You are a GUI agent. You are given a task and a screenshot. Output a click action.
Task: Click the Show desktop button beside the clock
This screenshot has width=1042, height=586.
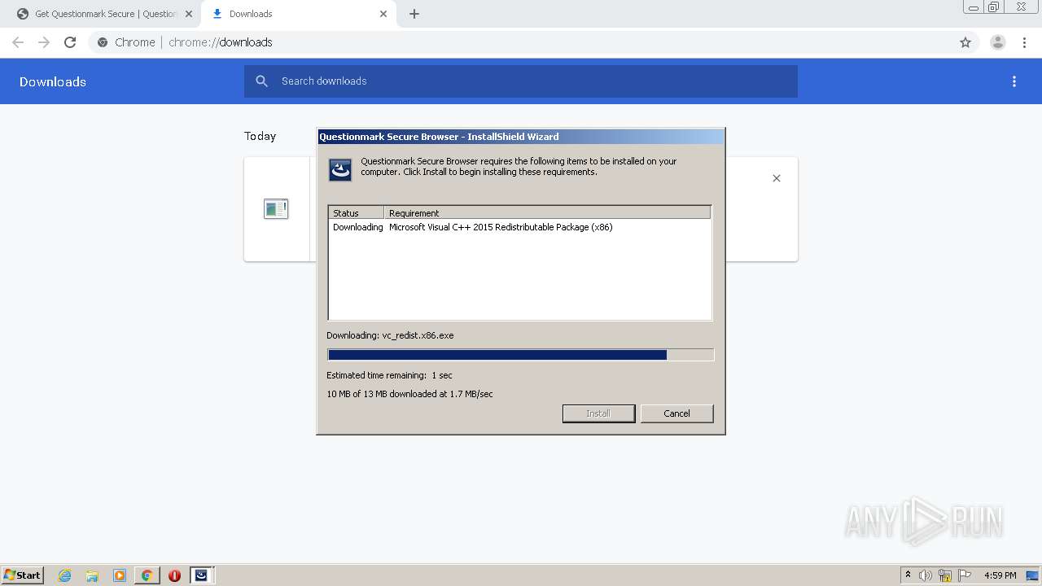(1033, 575)
